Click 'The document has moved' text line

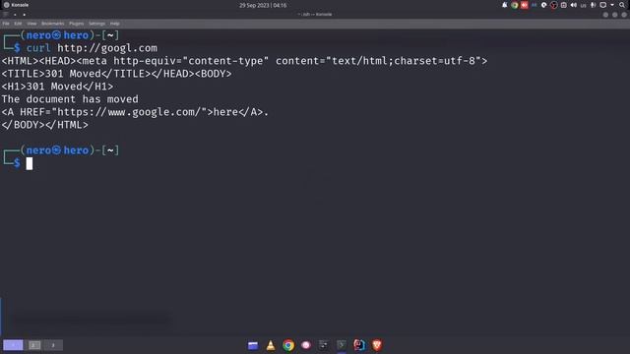tap(70, 99)
